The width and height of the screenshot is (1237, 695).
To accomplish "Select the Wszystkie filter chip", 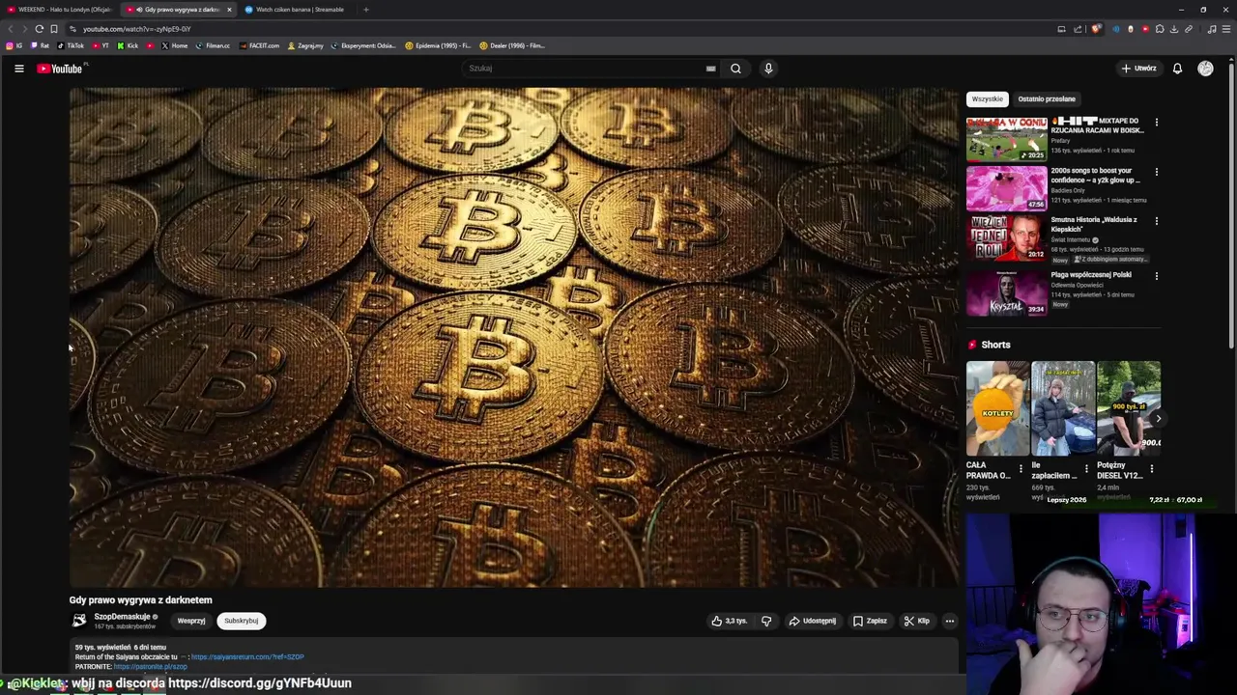I will click(988, 98).
